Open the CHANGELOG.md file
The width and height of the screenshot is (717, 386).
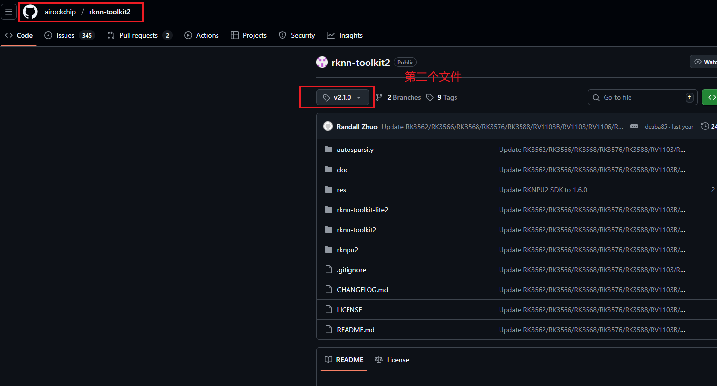[x=363, y=290]
